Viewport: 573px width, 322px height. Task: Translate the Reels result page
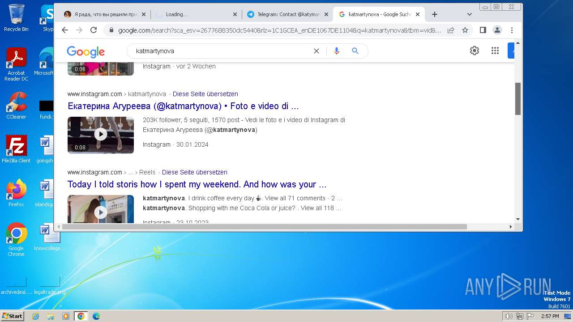pyautogui.click(x=195, y=172)
